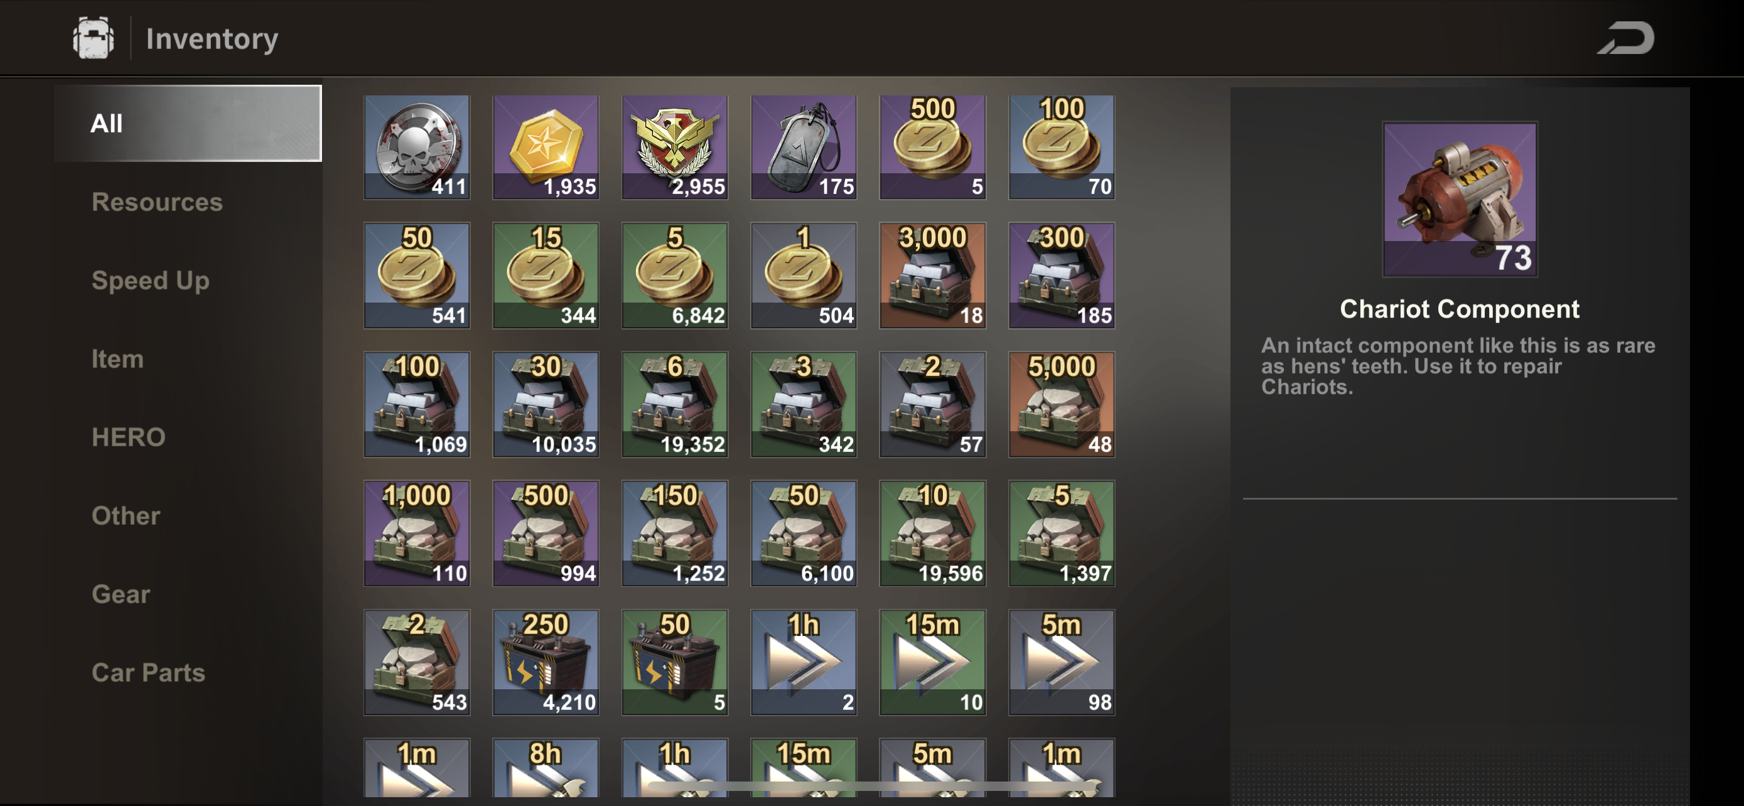Pick the 15m speed up with 10
This screenshot has width=1744, height=806.
932,662
